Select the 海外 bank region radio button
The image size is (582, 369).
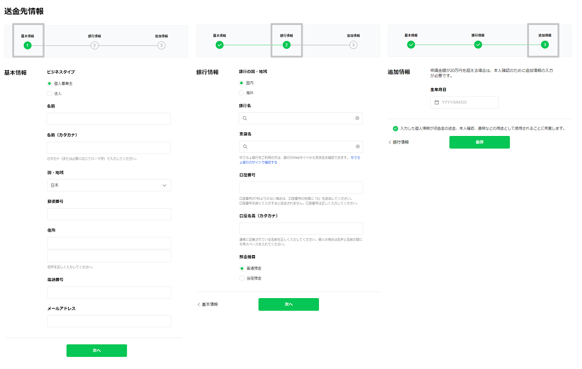pos(242,93)
